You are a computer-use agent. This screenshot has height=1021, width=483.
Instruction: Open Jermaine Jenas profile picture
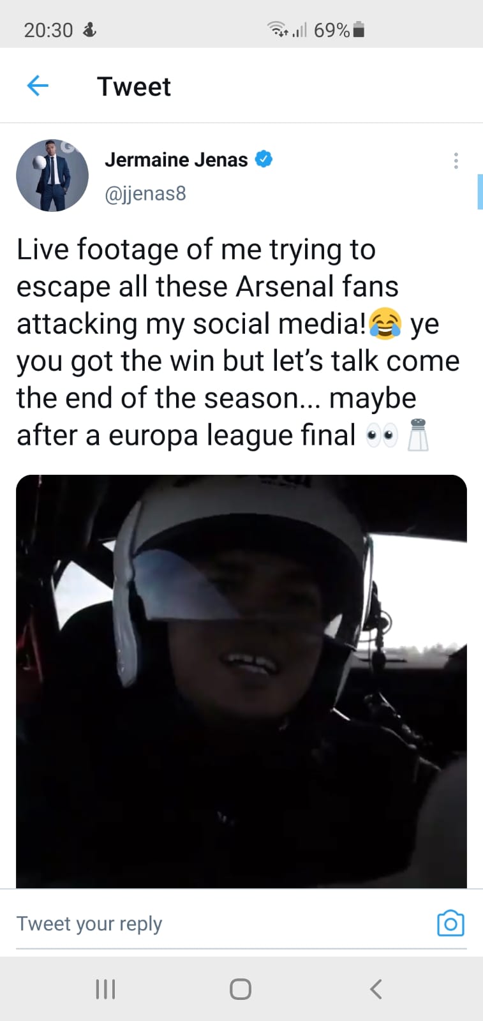[x=52, y=175]
